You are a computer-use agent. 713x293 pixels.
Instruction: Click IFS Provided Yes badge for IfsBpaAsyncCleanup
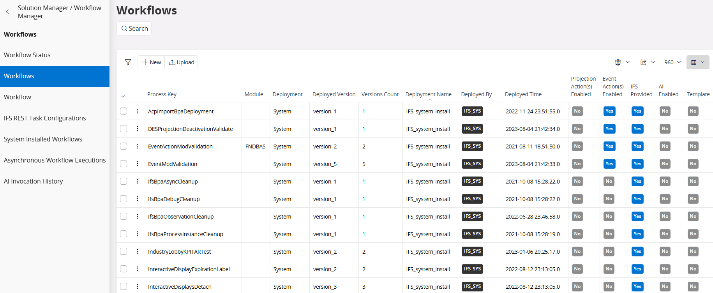[637, 181]
